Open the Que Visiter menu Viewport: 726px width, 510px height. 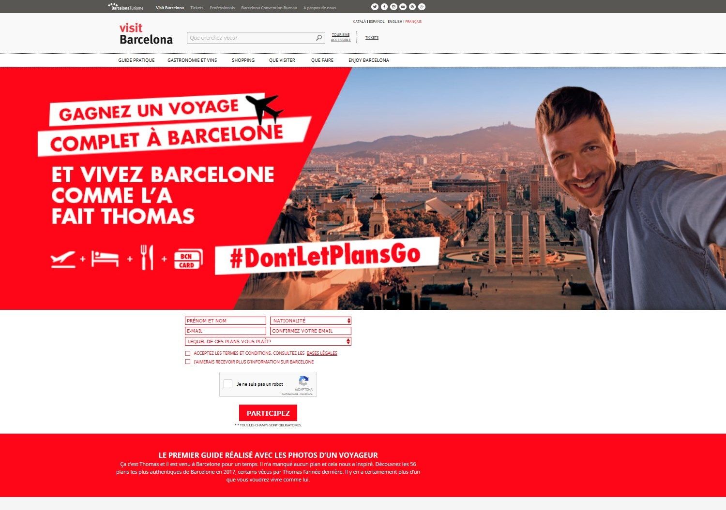pyautogui.click(x=282, y=60)
